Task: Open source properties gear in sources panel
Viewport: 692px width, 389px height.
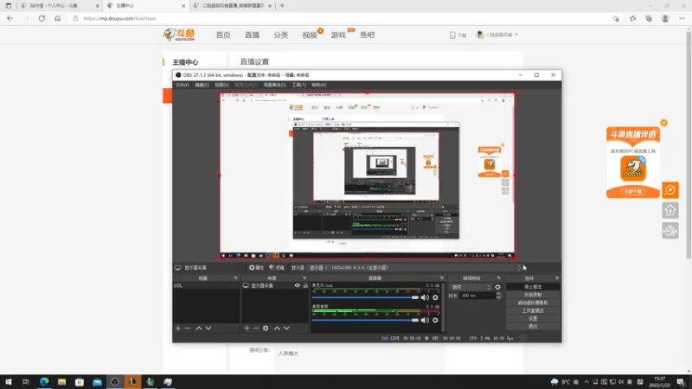Action: point(266,328)
